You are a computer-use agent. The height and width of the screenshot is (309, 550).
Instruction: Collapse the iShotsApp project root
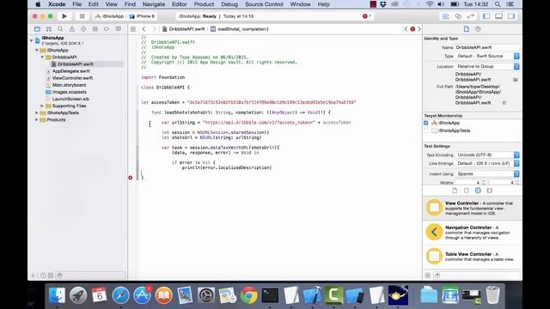point(32,40)
